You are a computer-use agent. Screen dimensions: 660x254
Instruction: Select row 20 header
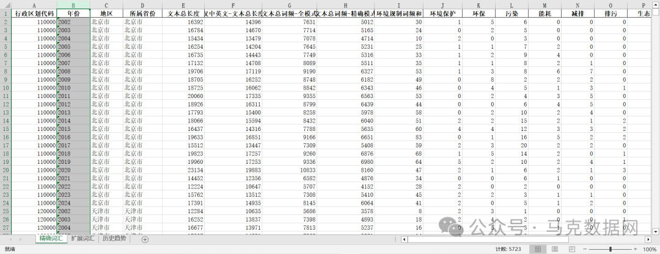(5, 169)
